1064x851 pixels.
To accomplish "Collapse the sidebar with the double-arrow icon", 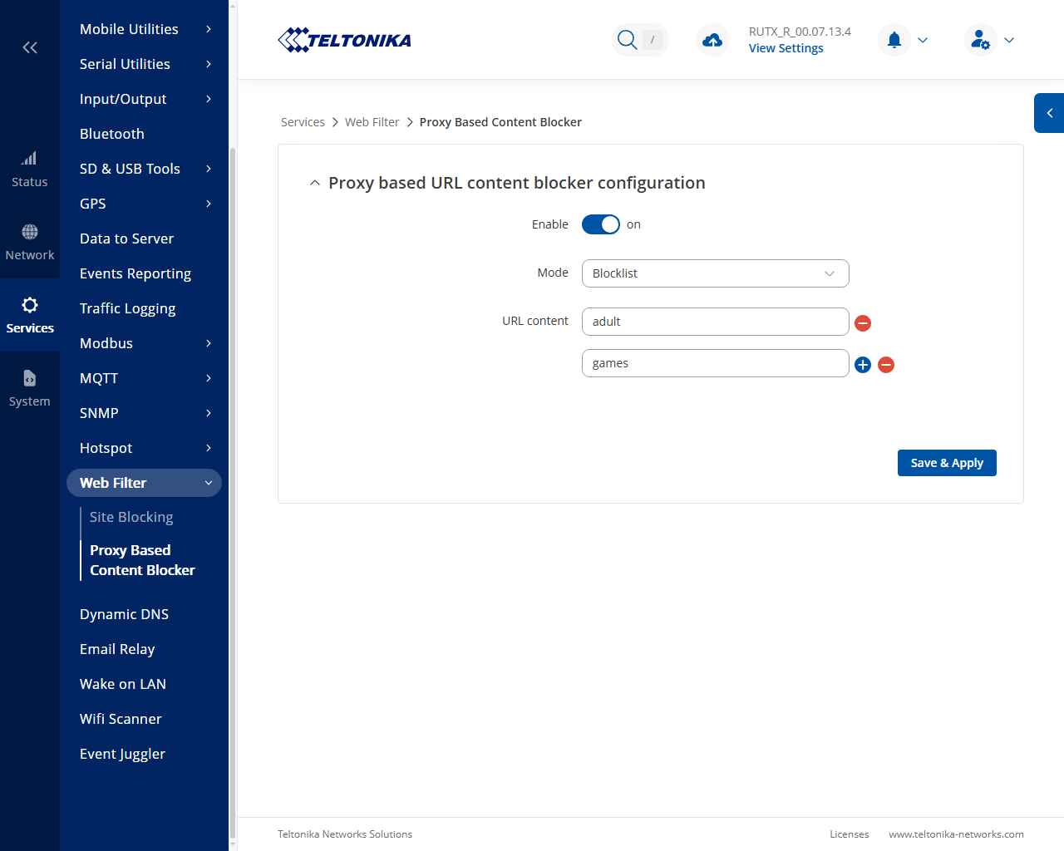I will (30, 47).
